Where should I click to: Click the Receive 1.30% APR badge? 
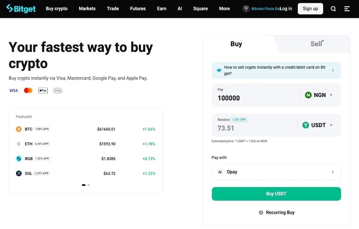coord(239,119)
